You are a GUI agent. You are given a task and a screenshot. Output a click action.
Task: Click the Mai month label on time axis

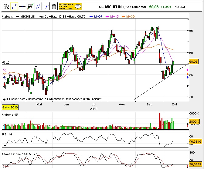(x=39, y=104)
